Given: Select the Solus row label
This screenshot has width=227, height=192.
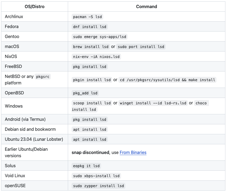Looking at the screenshot, I should pos(10,166).
